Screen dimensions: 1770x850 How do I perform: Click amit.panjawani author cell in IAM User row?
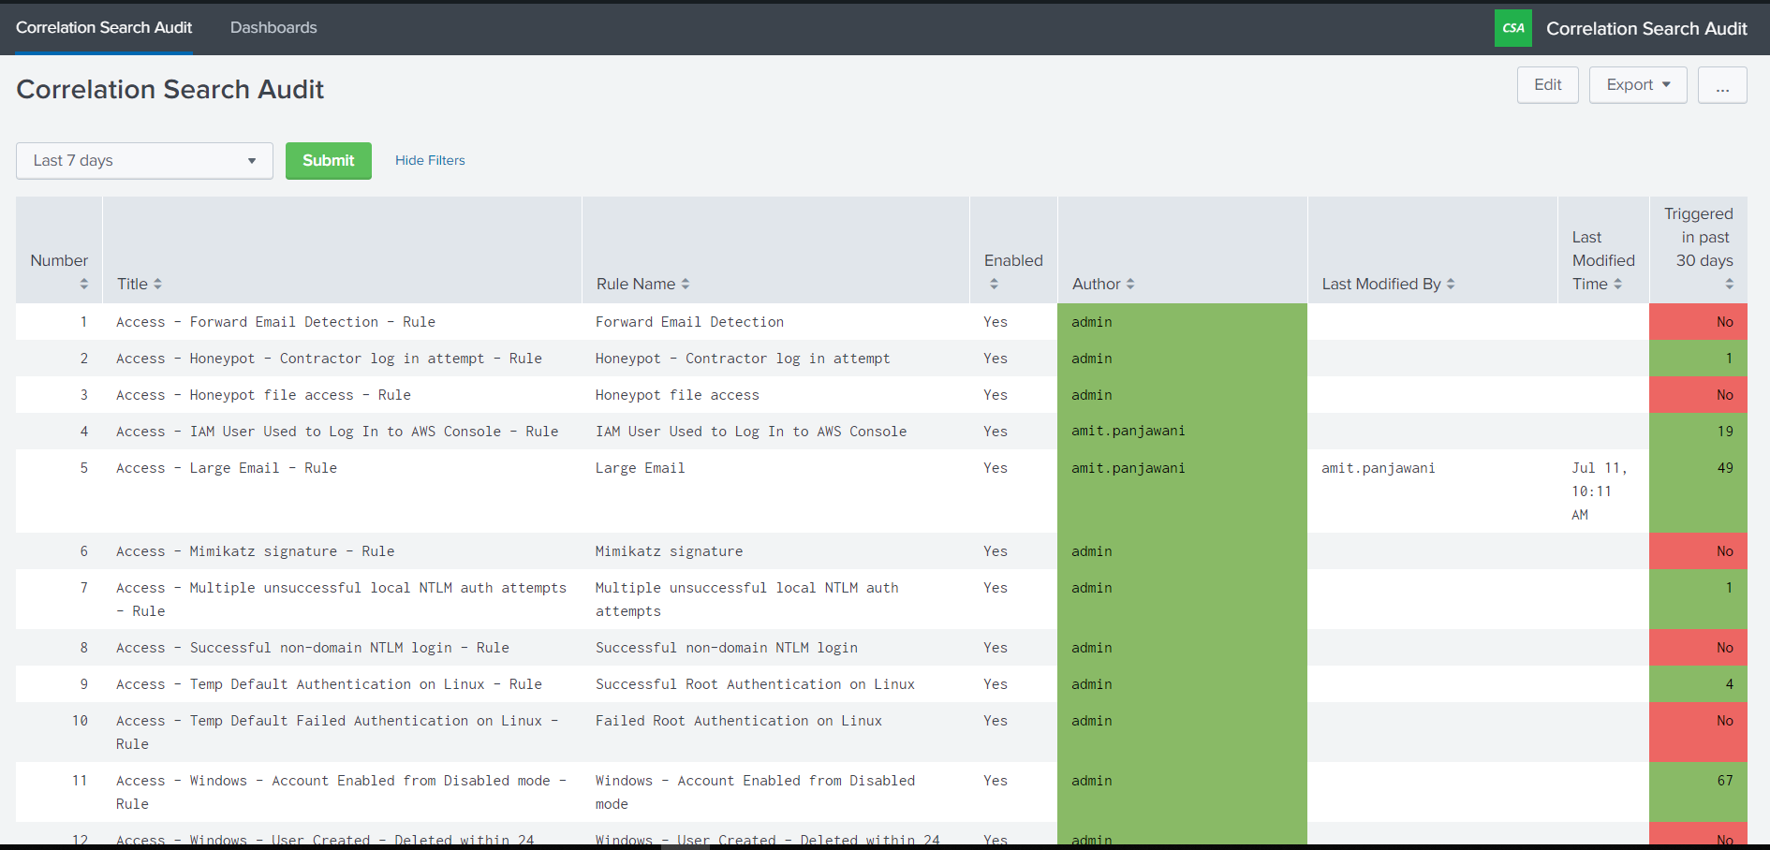tap(1182, 432)
